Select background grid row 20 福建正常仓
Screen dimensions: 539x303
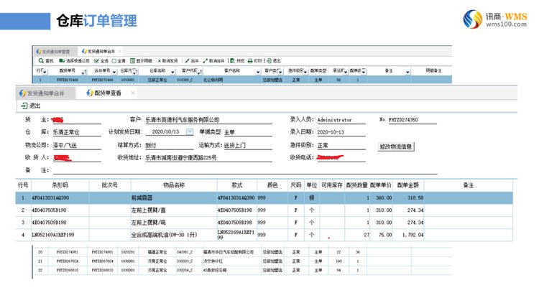click(x=242, y=252)
